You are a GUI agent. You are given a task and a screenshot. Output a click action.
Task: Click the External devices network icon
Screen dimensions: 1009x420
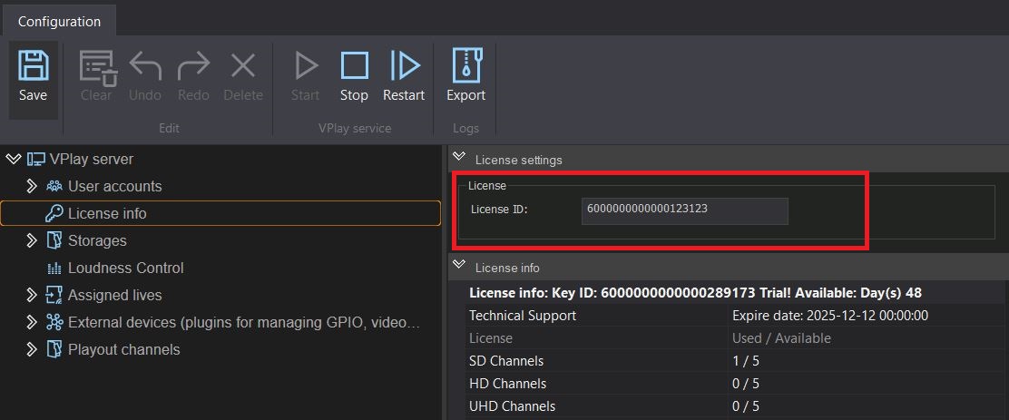click(x=54, y=322)
